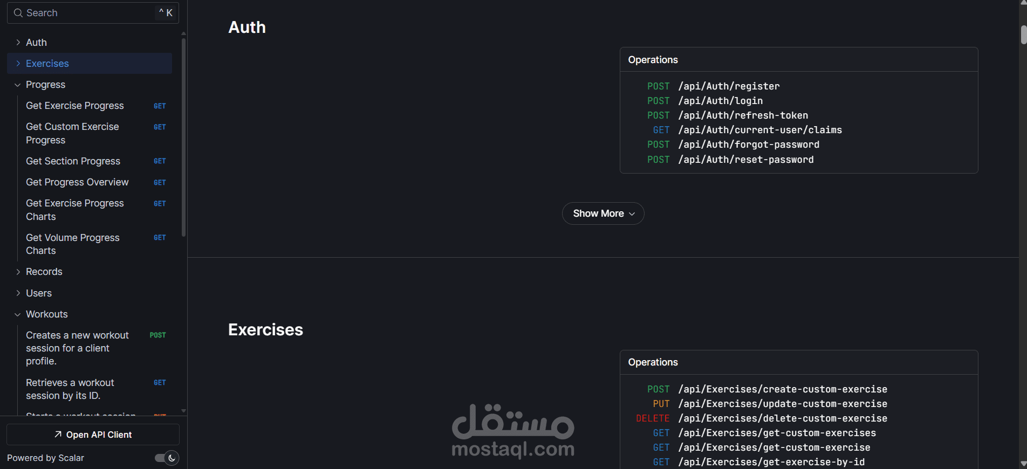Screen dimensions: 1027x469
Task: Expand the Records sidebar section
Action: coord(18,272)
